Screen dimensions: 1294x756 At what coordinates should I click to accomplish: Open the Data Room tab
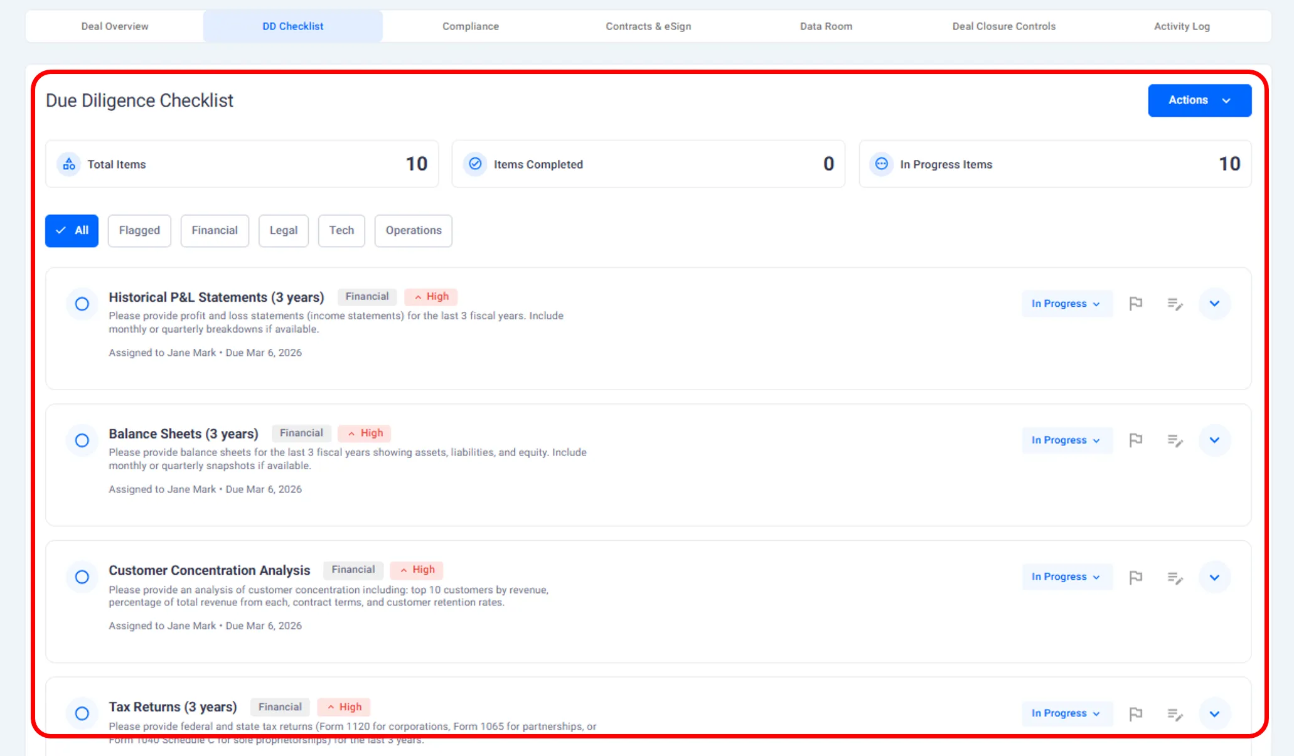tap(826, 26)
